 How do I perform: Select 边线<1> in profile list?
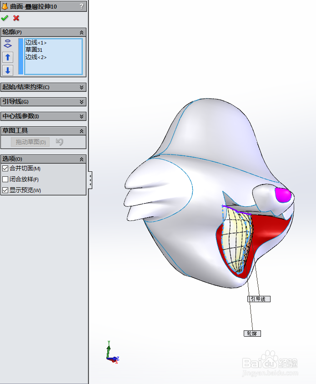pos(36,43)
